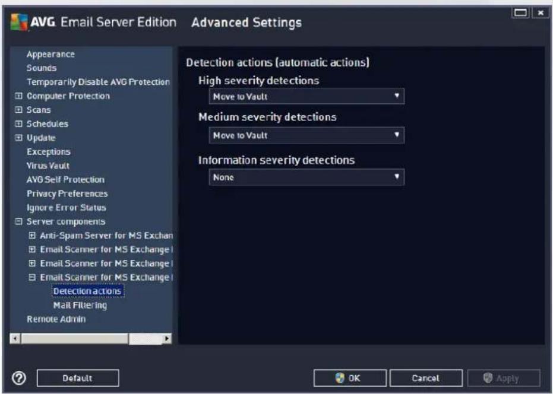553x394 pixels.
Task: Select Detection actions tree item
Action: [87, 291]
